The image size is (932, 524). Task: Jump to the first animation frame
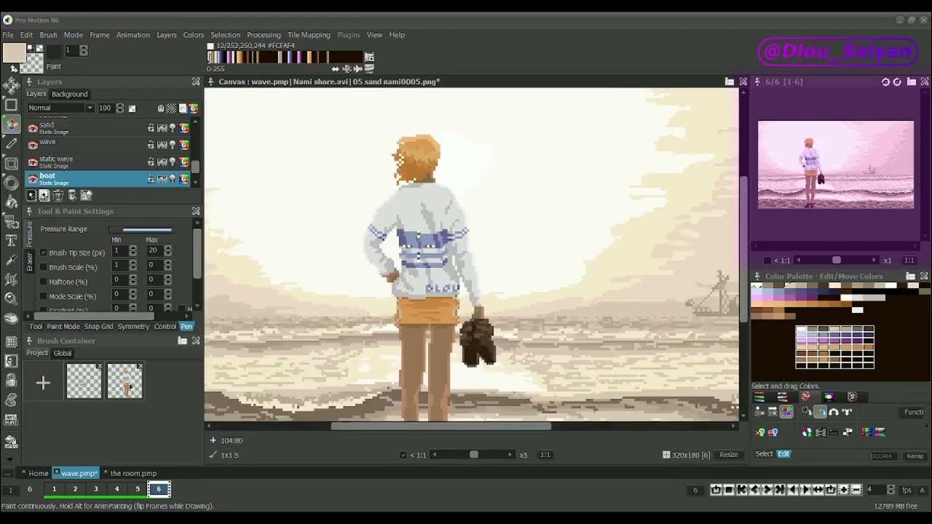[x=741, y=490]
